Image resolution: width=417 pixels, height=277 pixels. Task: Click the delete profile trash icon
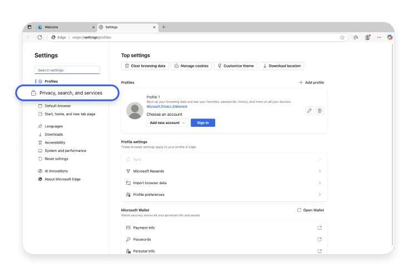[320, 111]
